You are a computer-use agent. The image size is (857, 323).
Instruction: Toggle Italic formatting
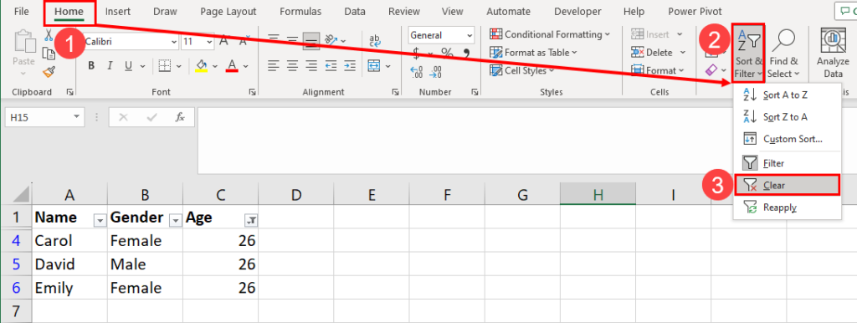pos(110,66)
